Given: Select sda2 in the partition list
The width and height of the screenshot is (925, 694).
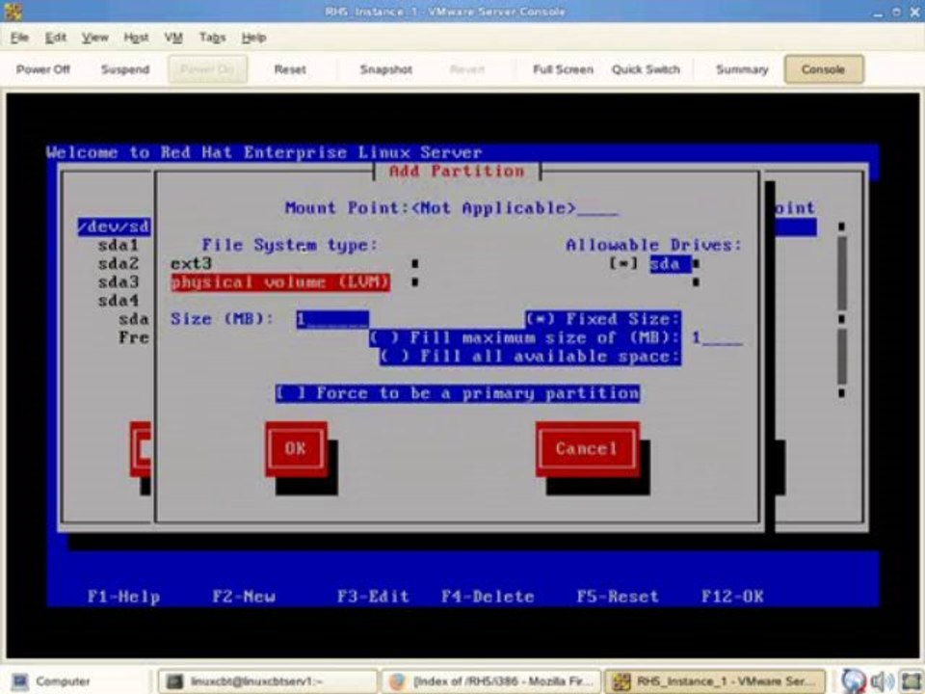Looking at the screenshot, I should pyautogui.click(x=118, y=263).
